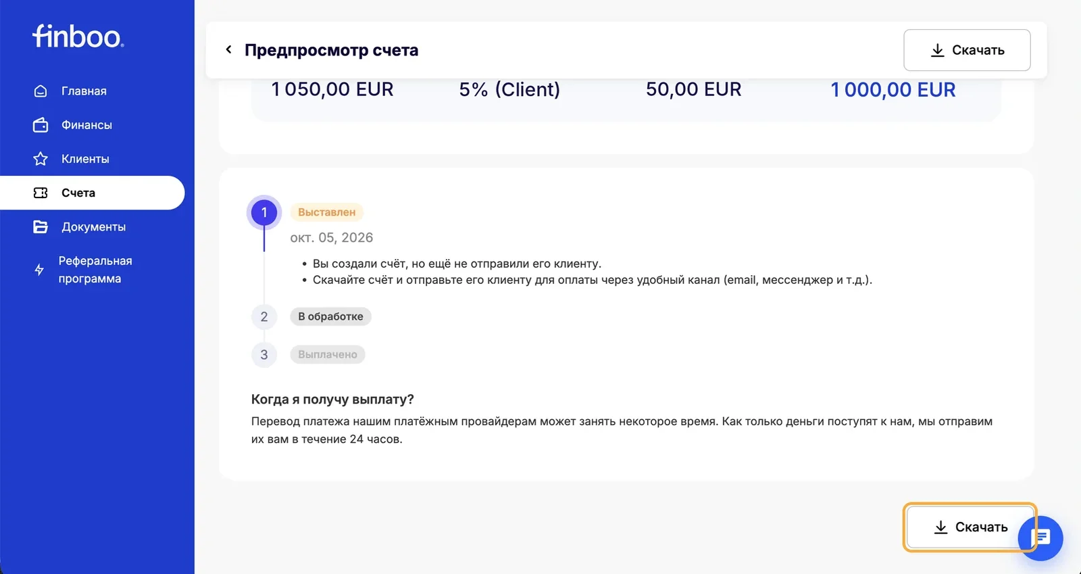Image resolution: width=1081 pixels, height=574 pixels.
Task: Click the wallet icon beside Финансы
Action: 41,125
